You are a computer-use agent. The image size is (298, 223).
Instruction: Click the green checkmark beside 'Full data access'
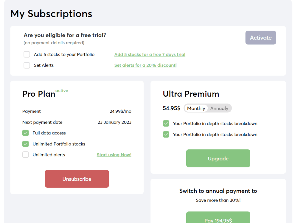coord(25,133)
